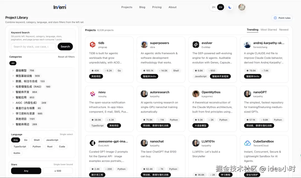Select the Shell language filter
301x178 pixels.
[x=37, y=140]
